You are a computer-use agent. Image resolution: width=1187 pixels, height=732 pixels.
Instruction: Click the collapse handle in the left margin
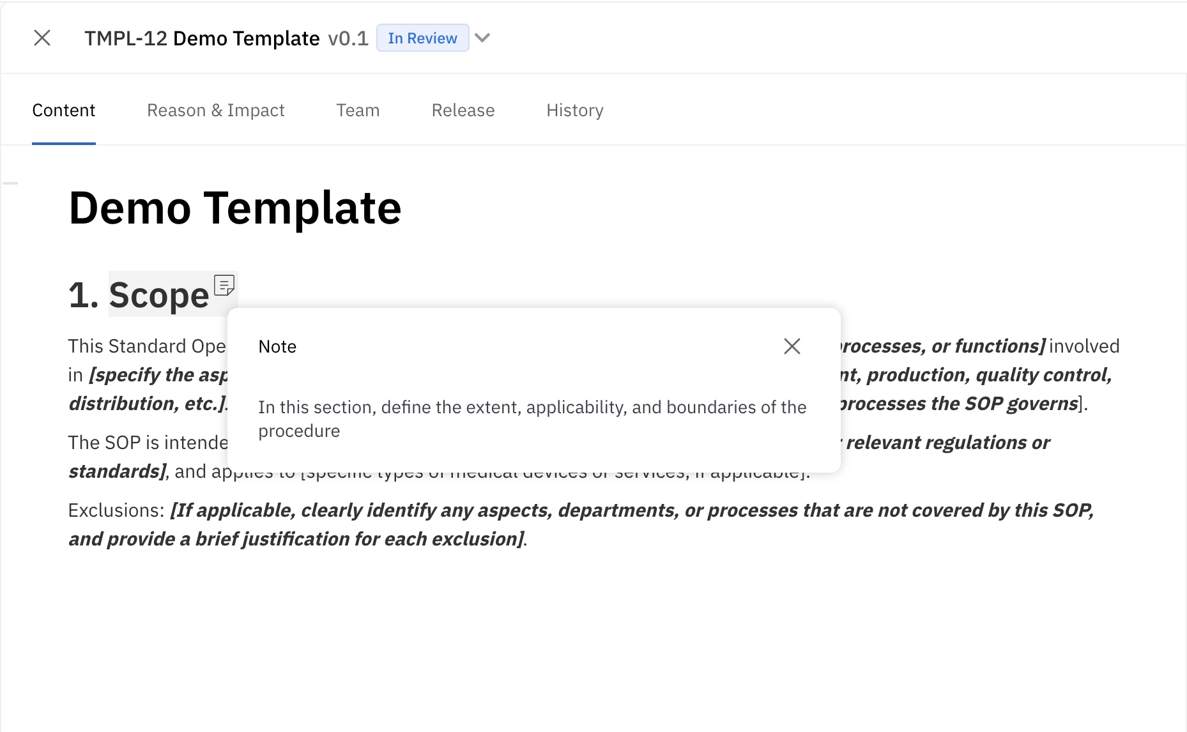[10, 183]
